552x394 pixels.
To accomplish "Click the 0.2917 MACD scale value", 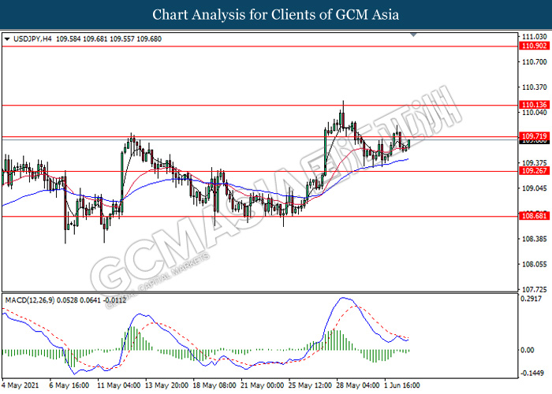I will click(x=531, y=299).
